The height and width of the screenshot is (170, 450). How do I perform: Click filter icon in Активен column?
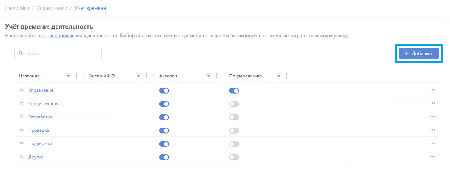pos(209,76)
